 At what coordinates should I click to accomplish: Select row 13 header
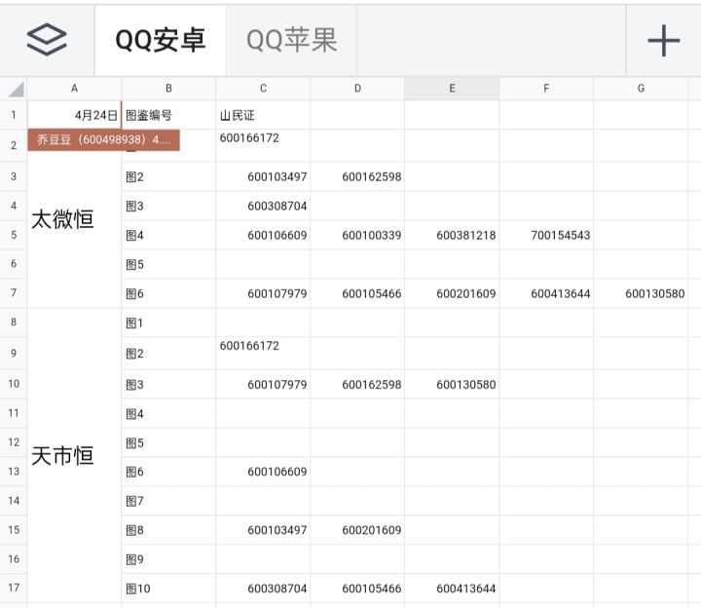click(x=14, y=471)
